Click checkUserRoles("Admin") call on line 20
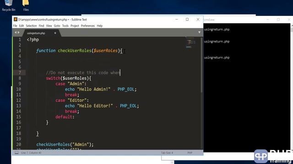This screenshot has width=293, height=164. 65,144
